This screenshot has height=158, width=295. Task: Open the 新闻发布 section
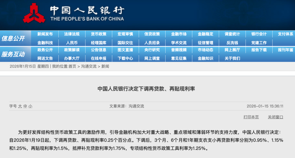tap(45, 34)
